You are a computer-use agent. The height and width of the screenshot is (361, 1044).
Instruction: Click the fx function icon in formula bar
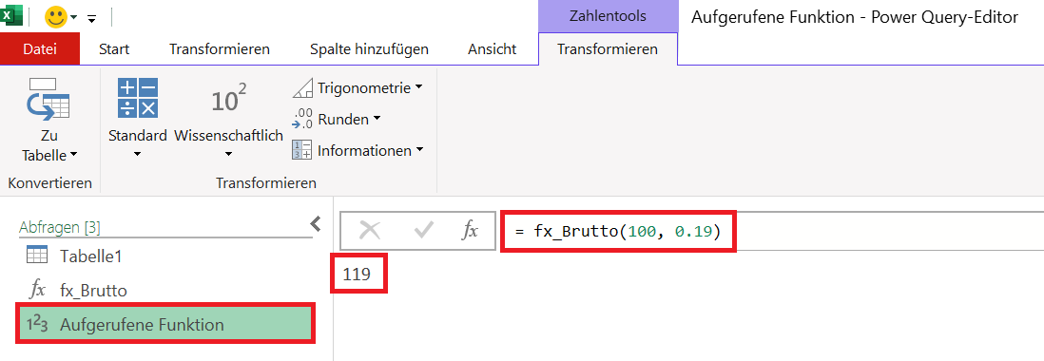470,230
